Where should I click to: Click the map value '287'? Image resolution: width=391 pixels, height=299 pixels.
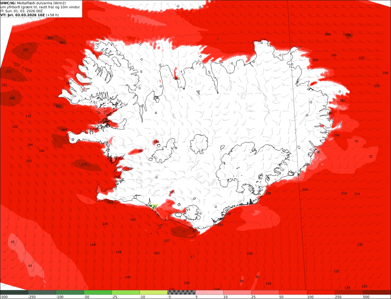coord(26,50)
